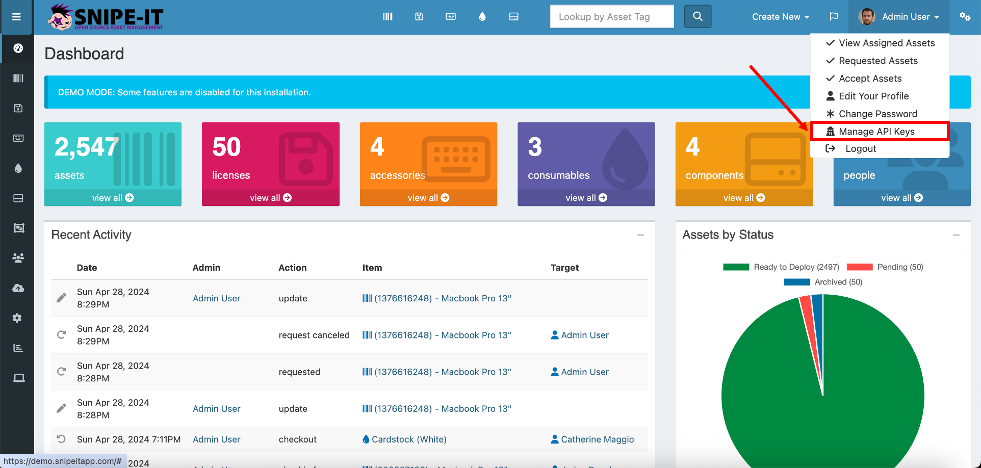Select the Dashboard gauge icon in sidebar
This screenshot has width=981, height=468.
click(18, 48)
